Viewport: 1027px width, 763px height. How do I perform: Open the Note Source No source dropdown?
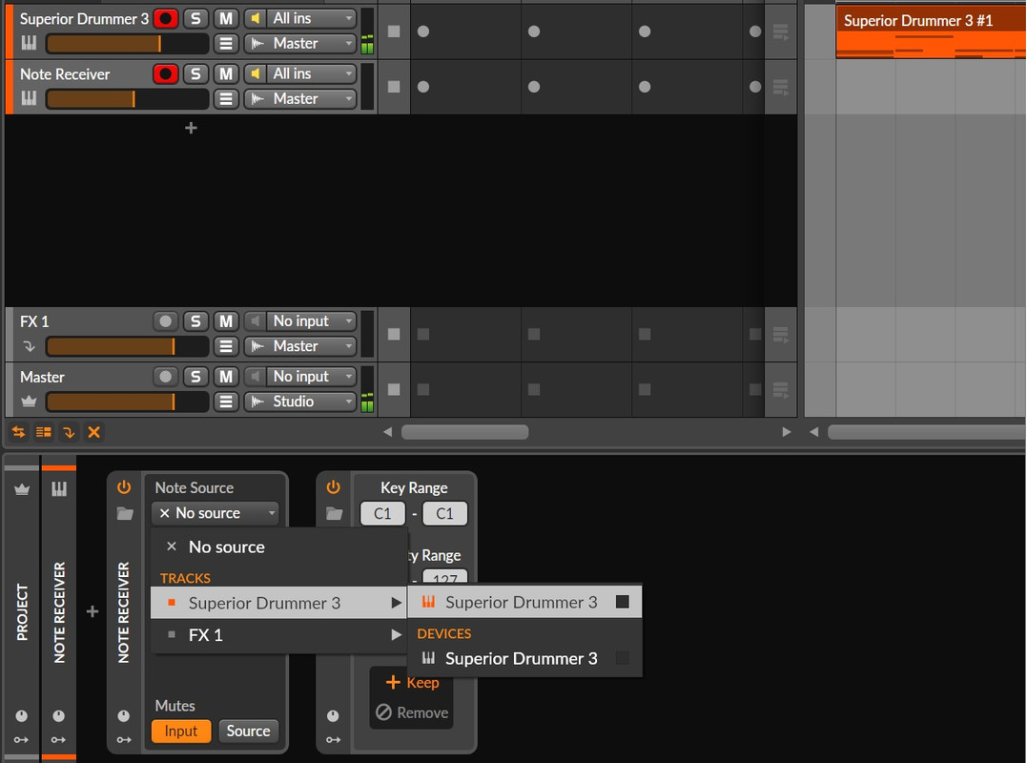[x=216, y=513]
